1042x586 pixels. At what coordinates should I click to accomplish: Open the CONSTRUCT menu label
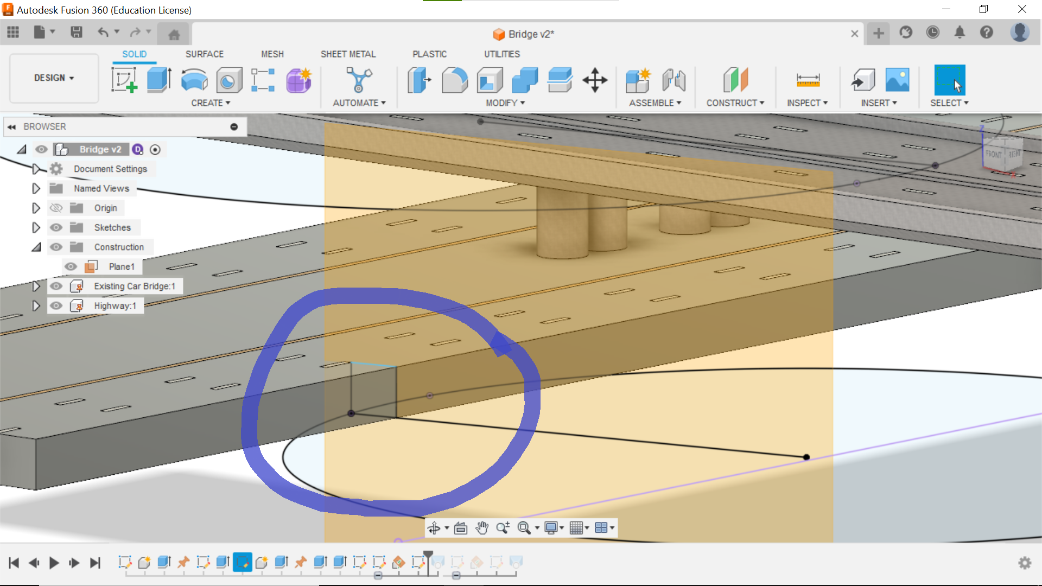[x=735, y=103]
